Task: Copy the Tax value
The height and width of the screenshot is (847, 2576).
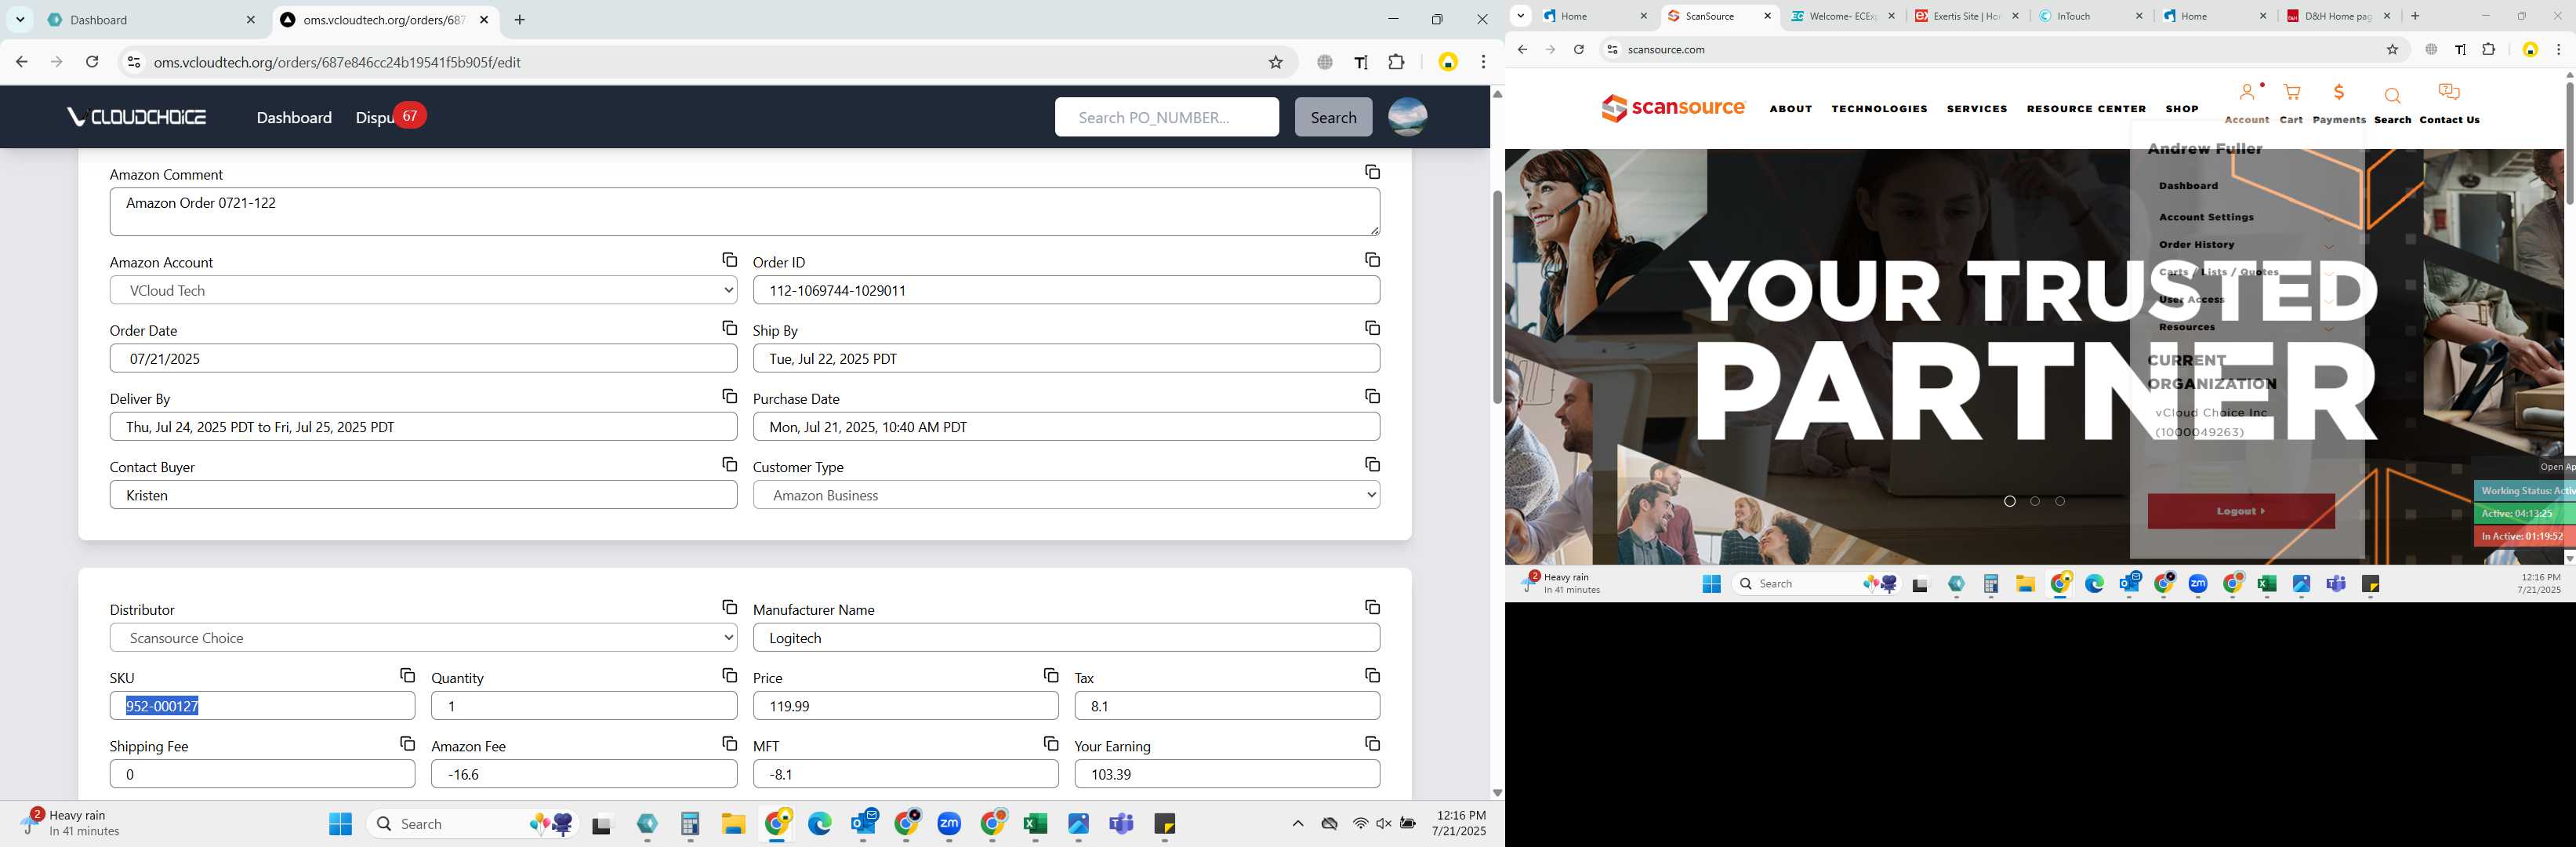Action: 1372,675
